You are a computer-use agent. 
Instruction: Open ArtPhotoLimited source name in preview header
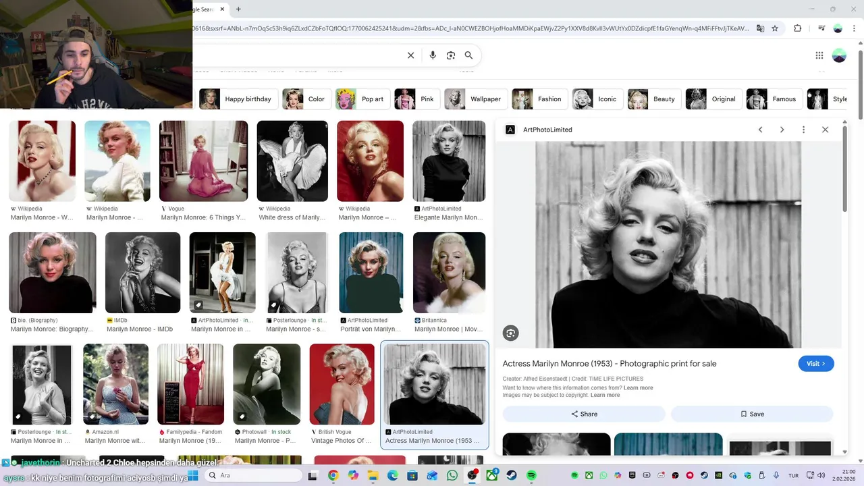click(x=547, y=130)
